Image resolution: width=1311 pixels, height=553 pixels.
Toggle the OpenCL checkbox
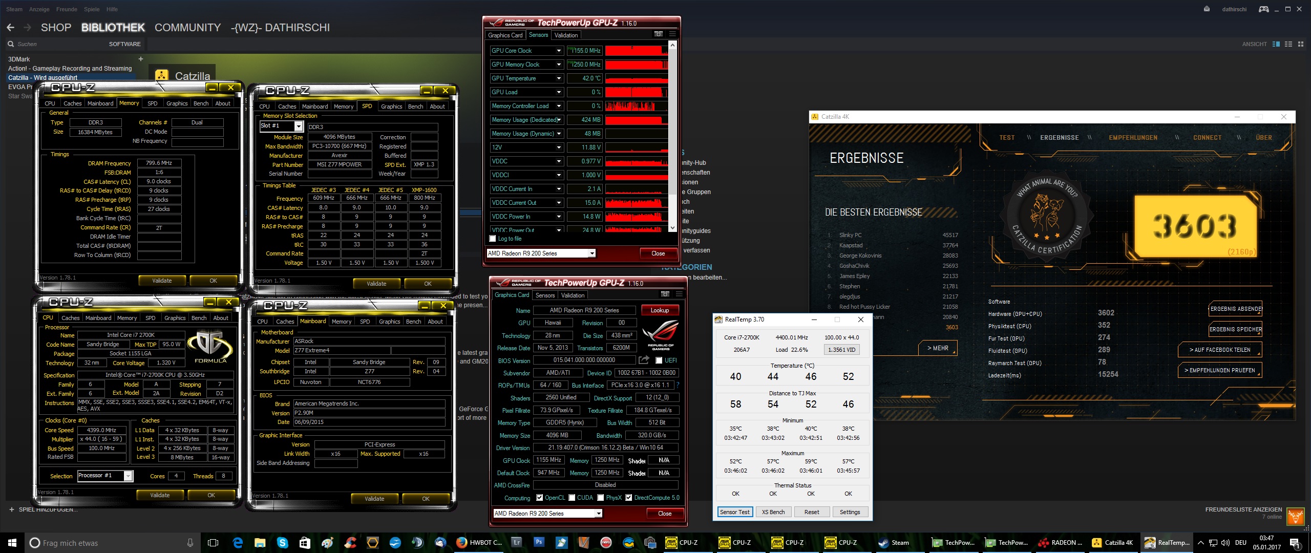pyautogui.click(x=539, y=498)
